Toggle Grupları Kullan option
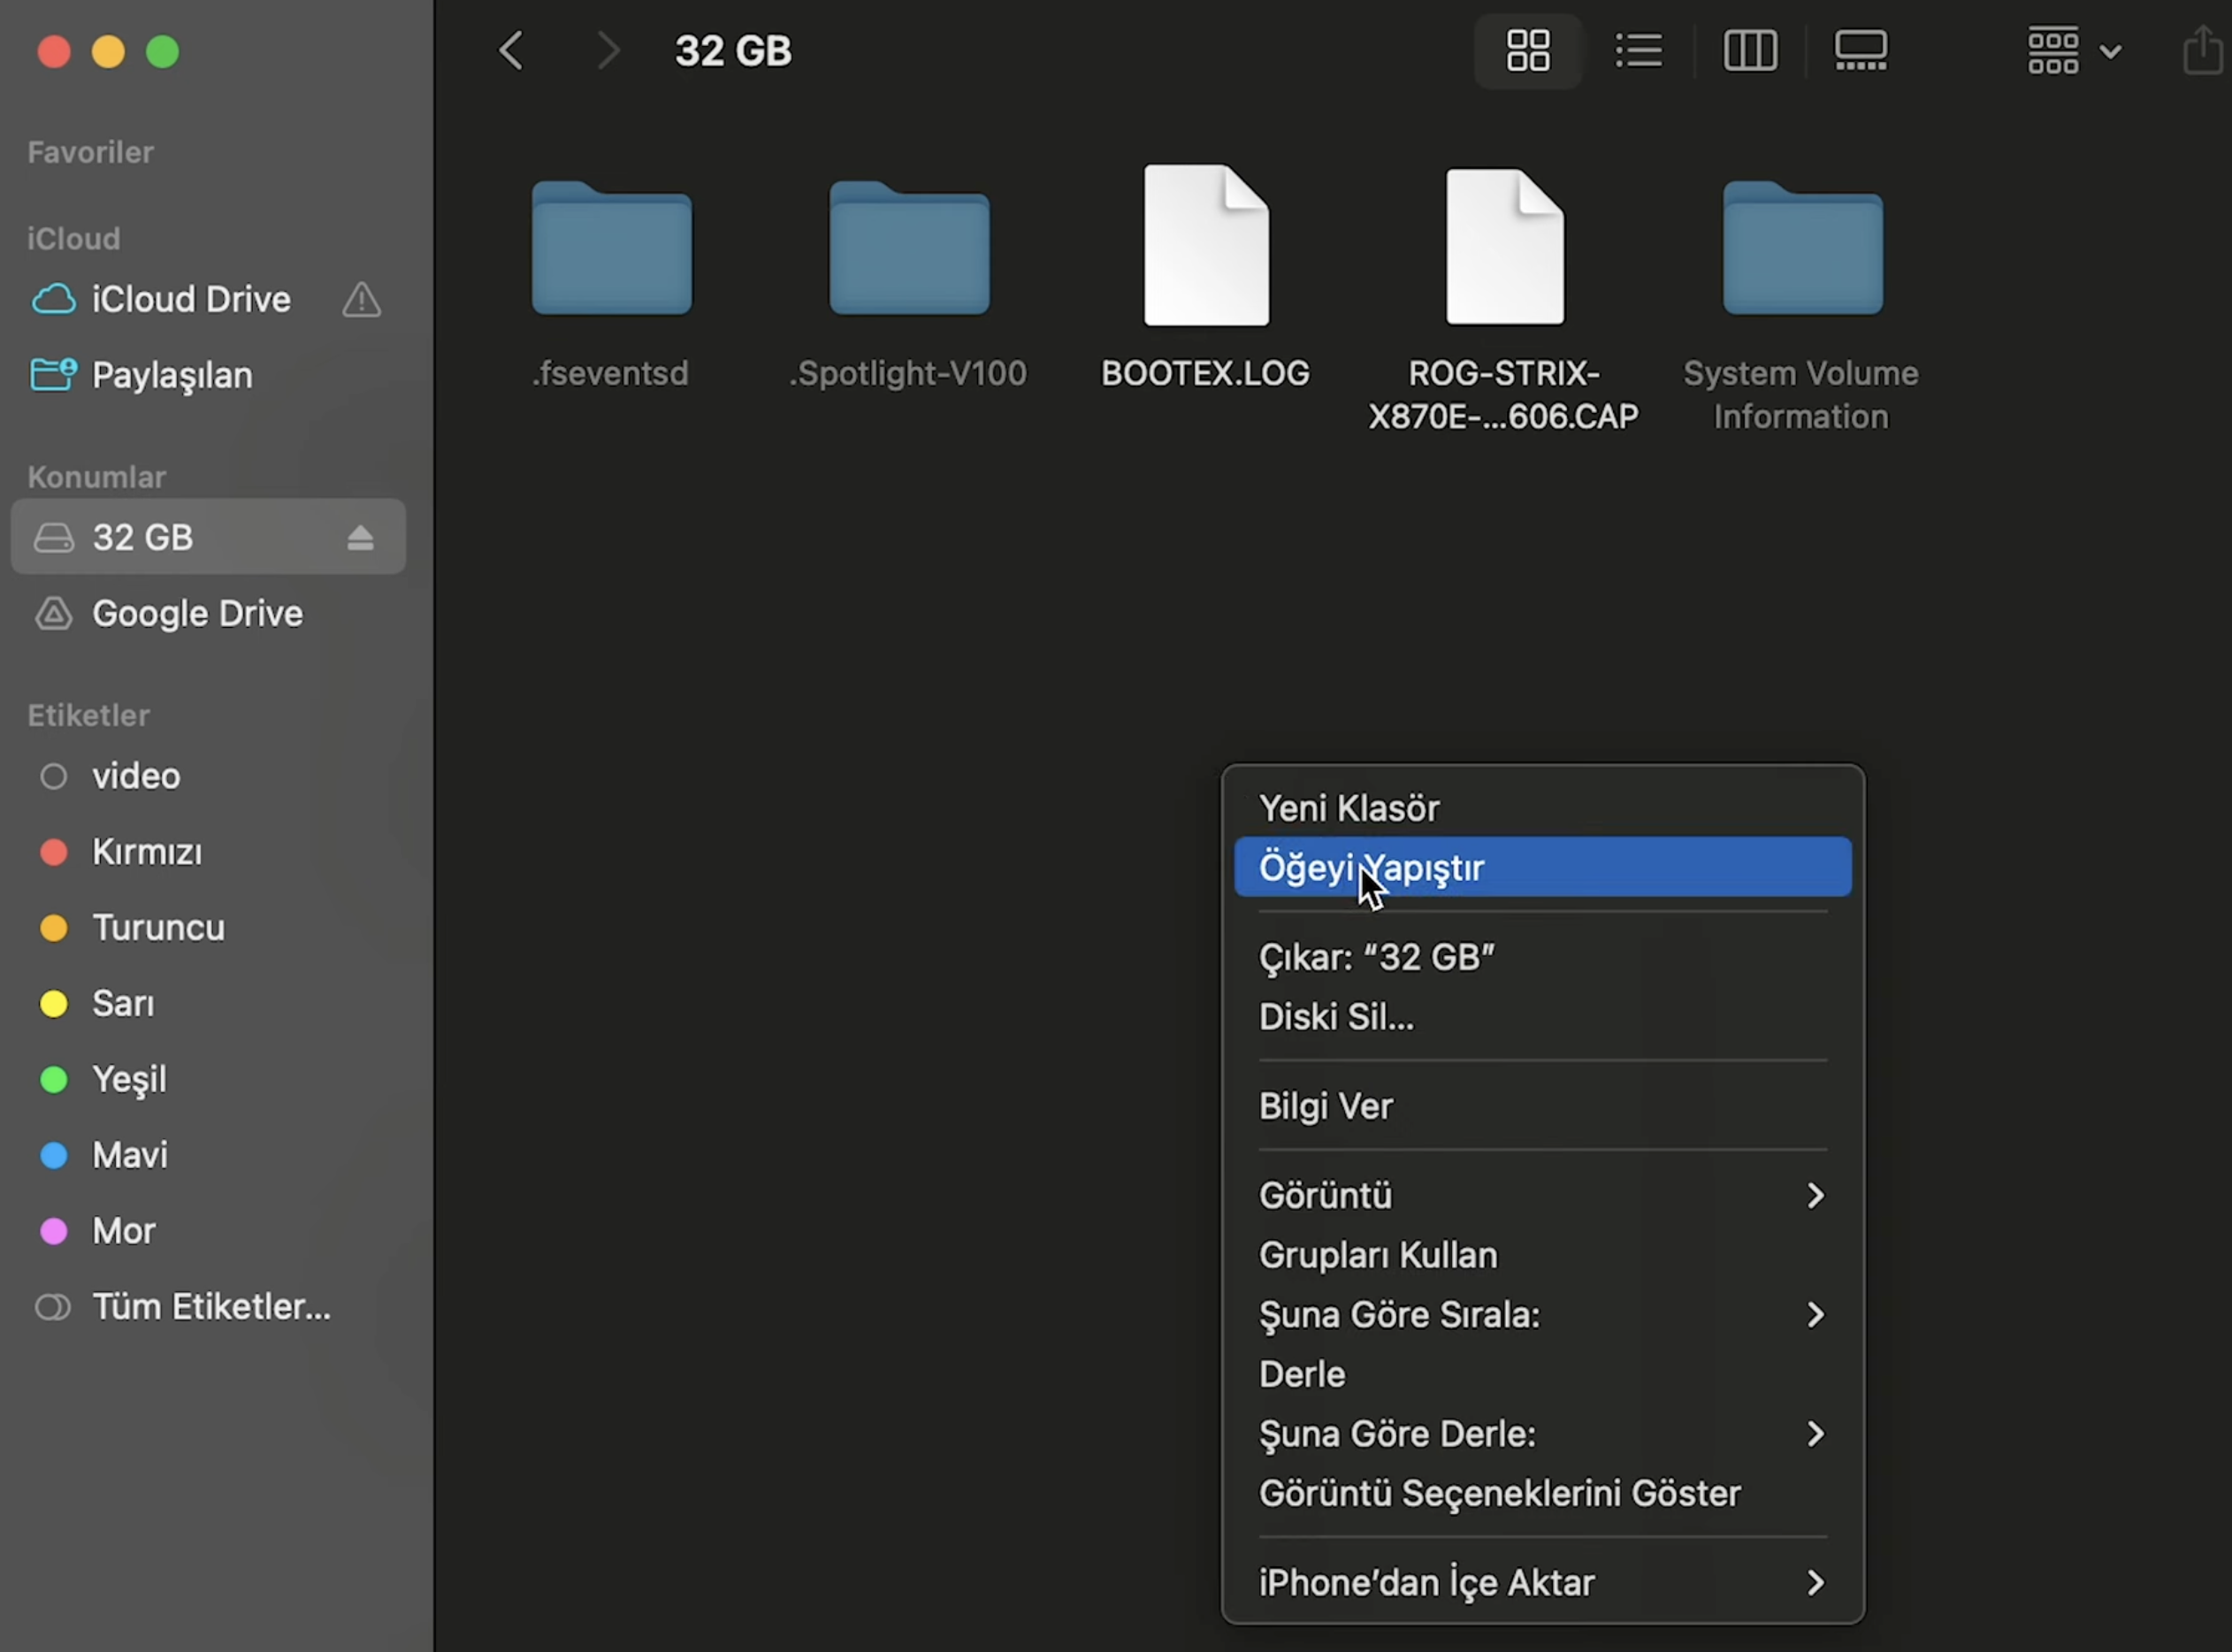 tap(1377, 1255)
